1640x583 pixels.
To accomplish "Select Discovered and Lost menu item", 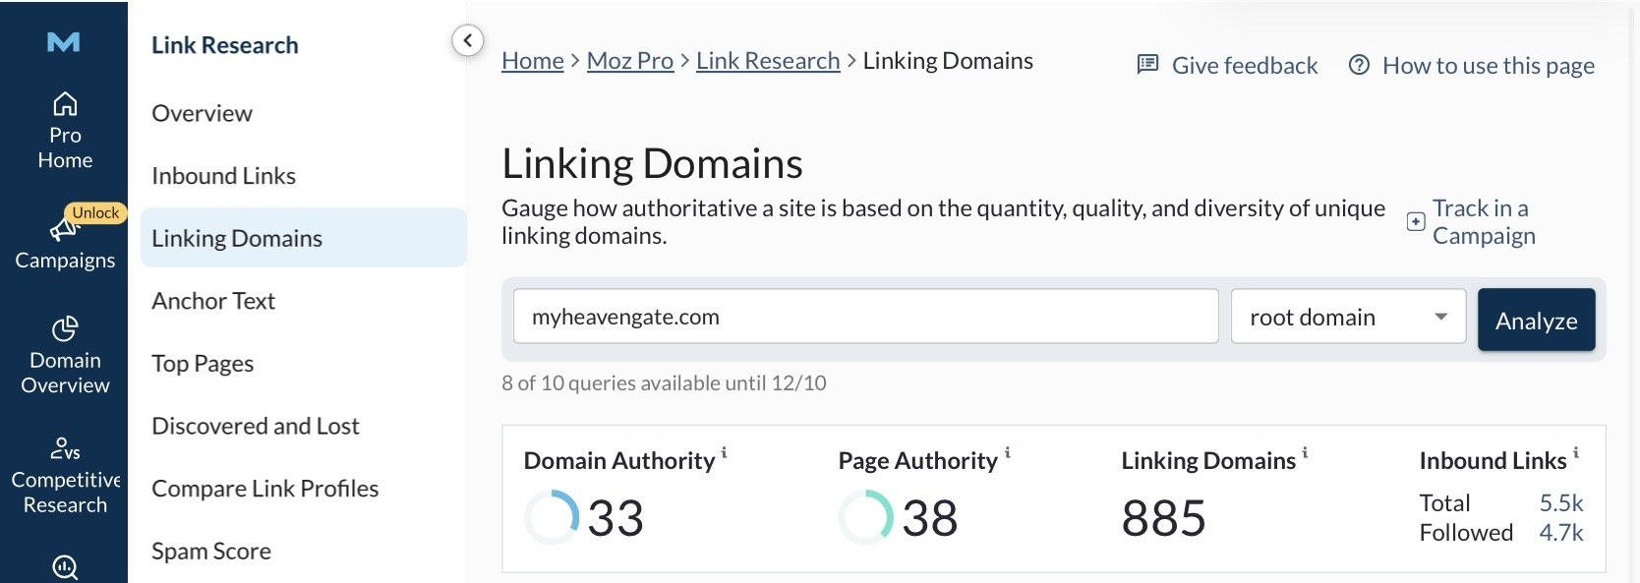I will [256, 426].
